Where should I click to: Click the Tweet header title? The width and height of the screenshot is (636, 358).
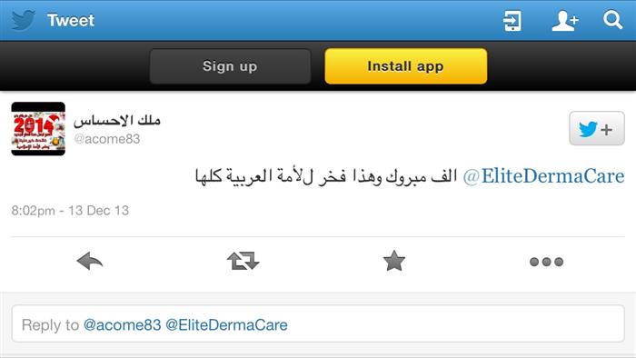tap(71, 20)
